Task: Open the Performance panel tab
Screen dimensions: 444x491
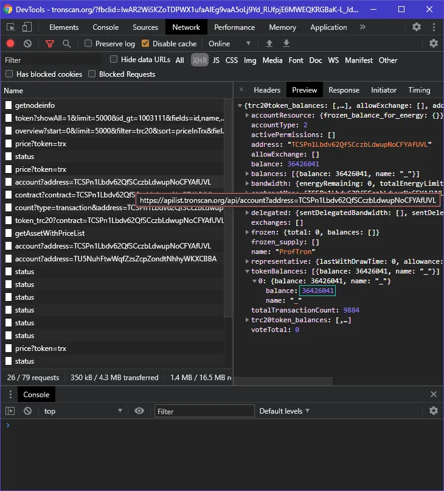Action: (x=235, y=27)
